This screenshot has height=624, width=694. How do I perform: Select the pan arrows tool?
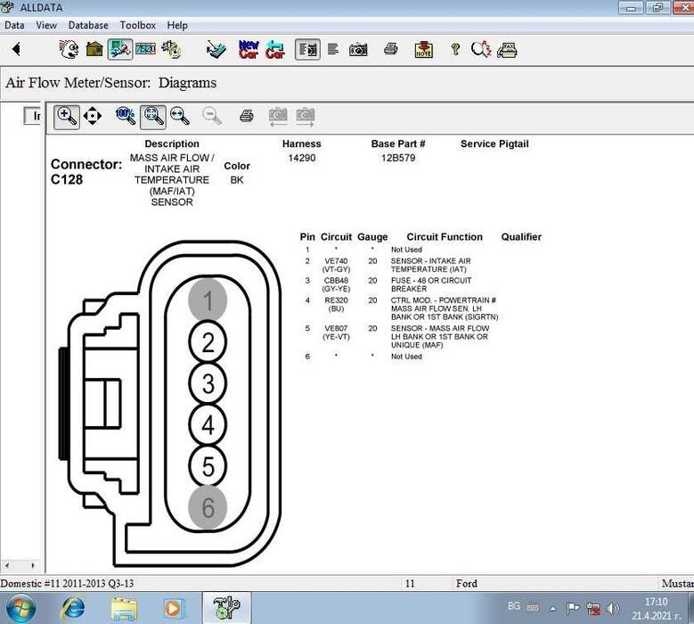pos(93,116)
